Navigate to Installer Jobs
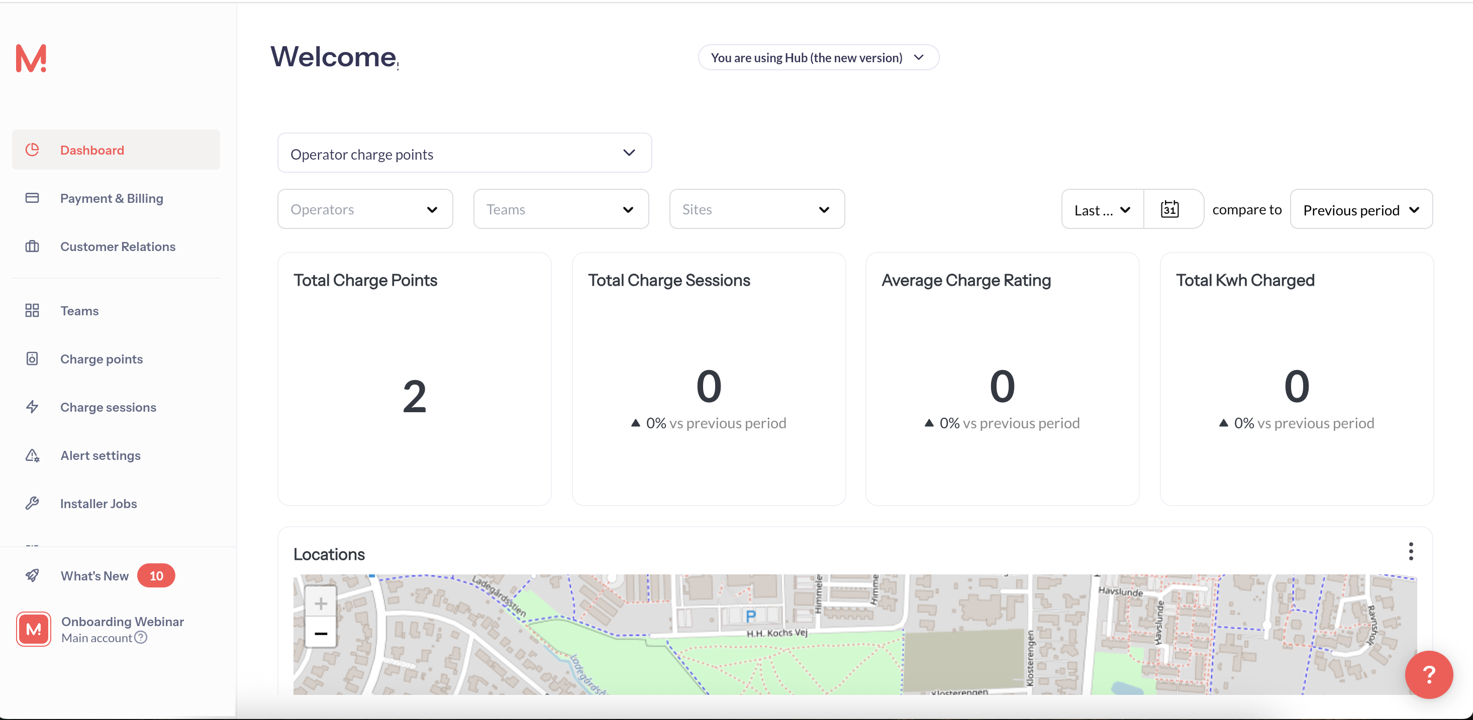This screenshot has width=1473, height=720. coord(99,504)
